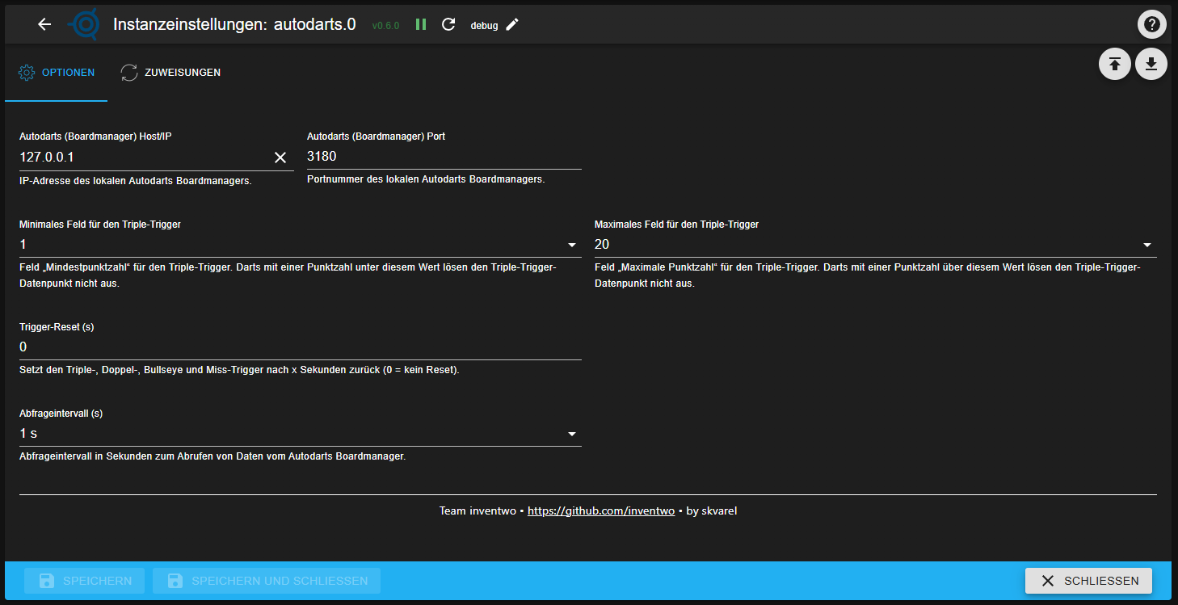
Task: Clear the Host/IP field with X
Action: [x=280, y=158]
